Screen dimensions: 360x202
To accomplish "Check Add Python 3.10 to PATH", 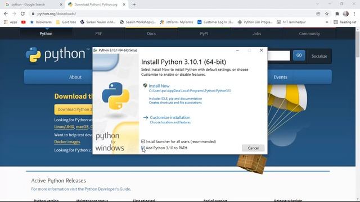I will pos(143,148).
